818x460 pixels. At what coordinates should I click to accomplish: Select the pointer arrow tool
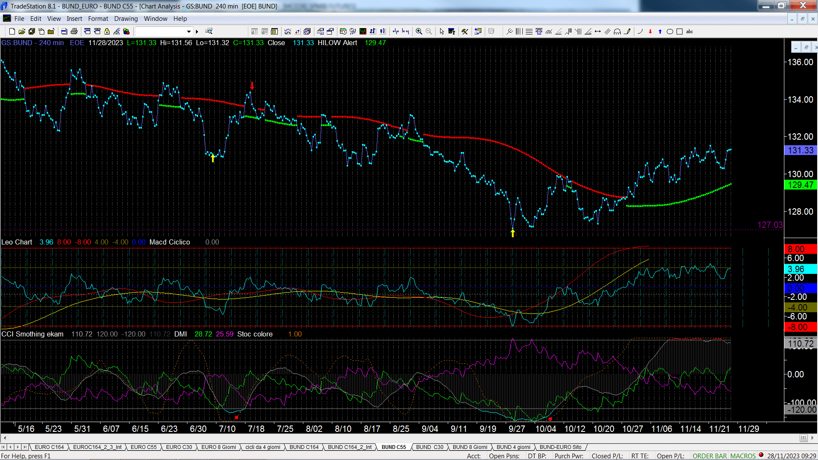click(x=442, y=32)
